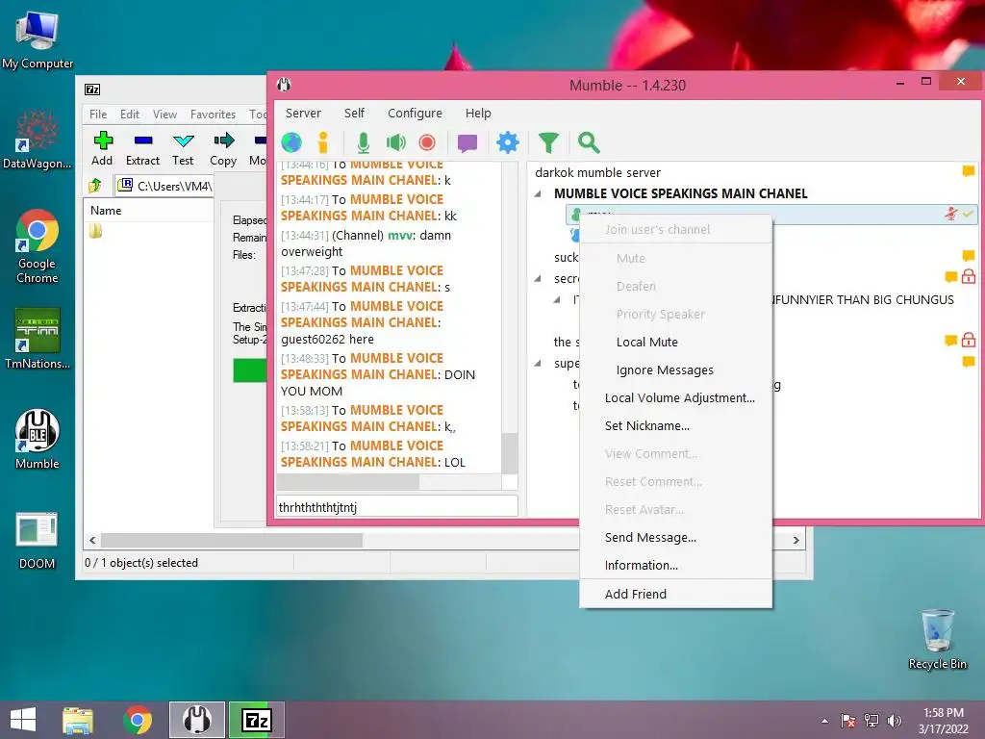Click muted microphone icon on selected user row
Image resolution: width=985 pixels, height=739 pixels.
pyautogui.click(x=951, y=214)
